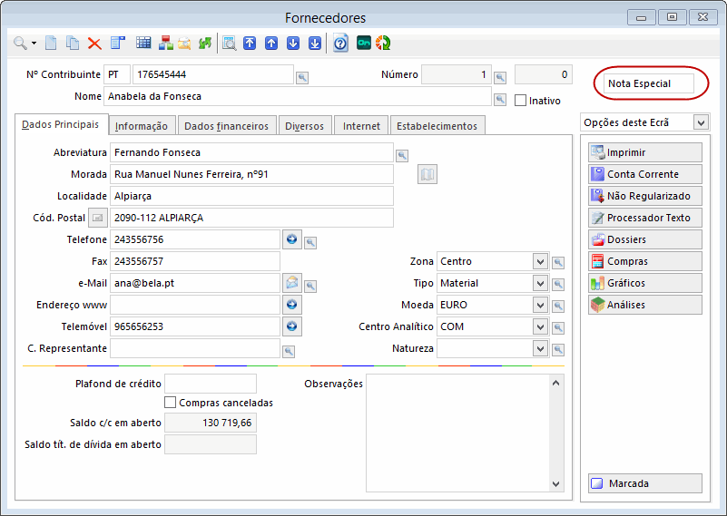The width and height of the screenshot is (727, 516).
Task: Open the map icon next to Morada
Action: (x=427, y=174)
